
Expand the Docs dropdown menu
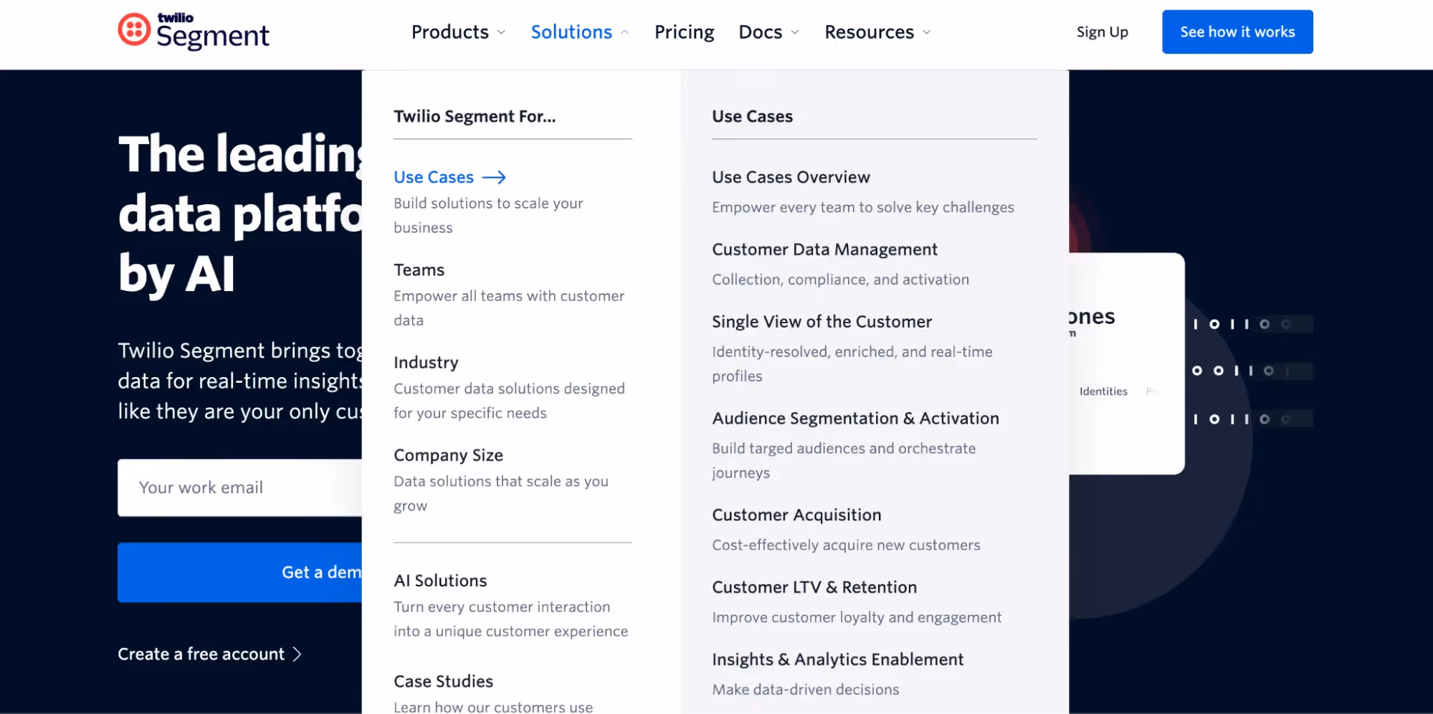768,32
